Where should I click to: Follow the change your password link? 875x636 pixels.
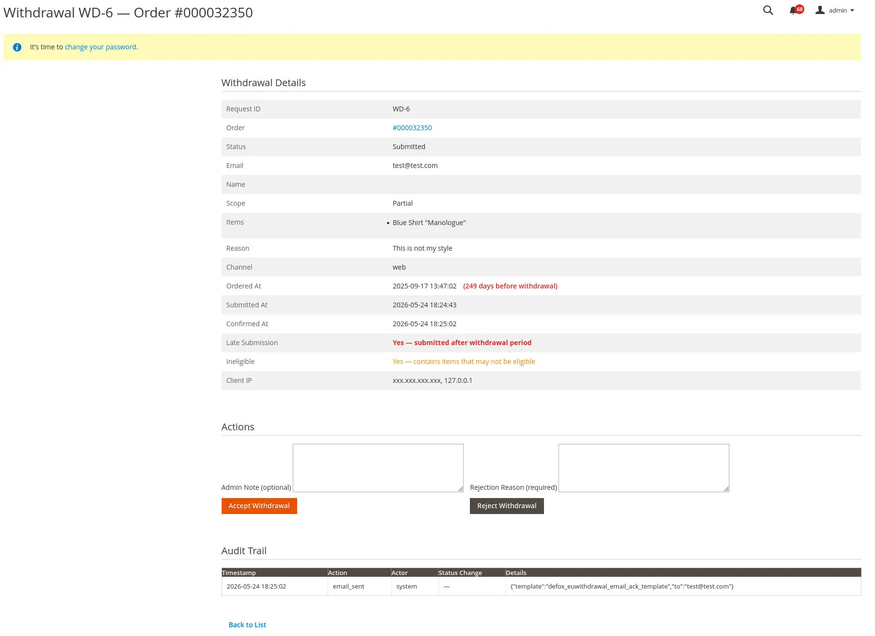[100, 47]
